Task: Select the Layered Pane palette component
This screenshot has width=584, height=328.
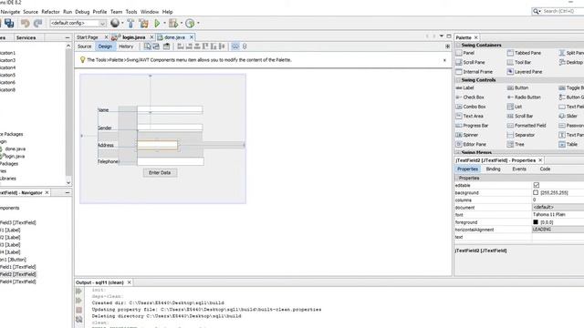Action: [x=525, y=72]
